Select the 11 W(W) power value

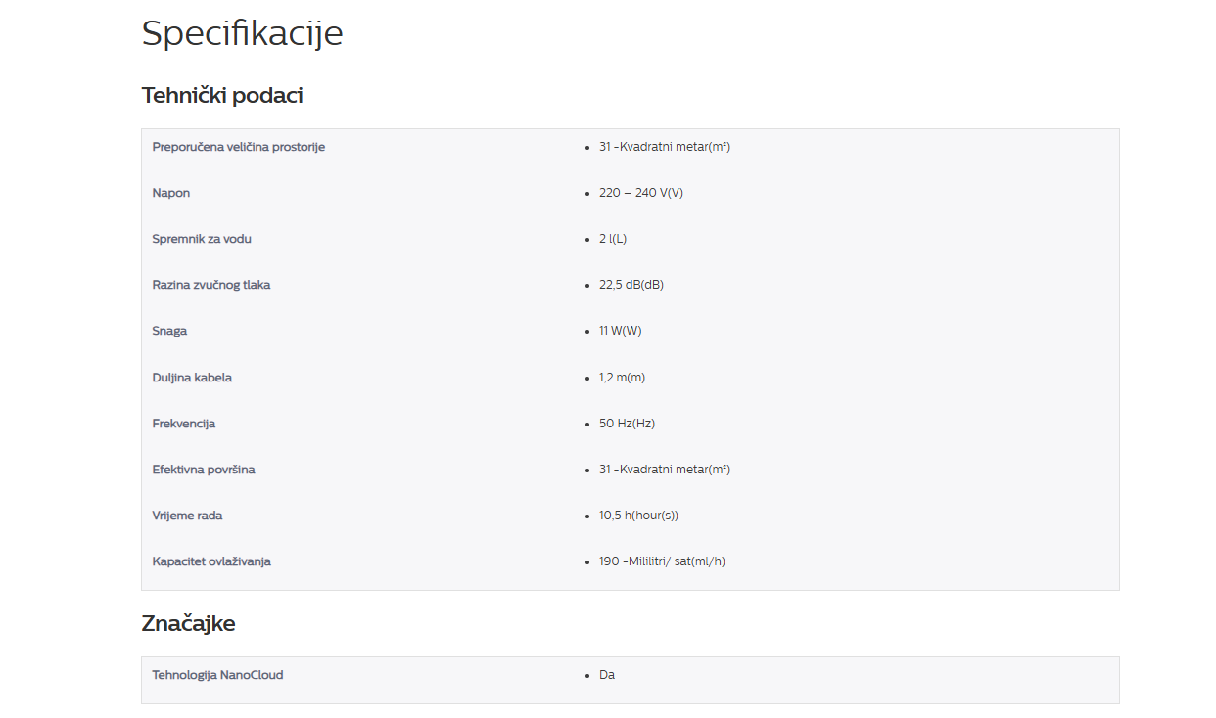point(620,331)
